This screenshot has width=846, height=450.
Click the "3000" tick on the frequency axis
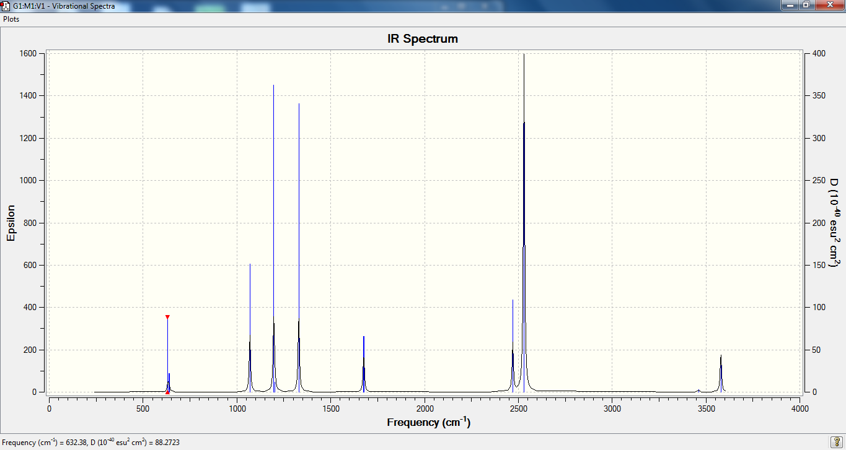612,409
